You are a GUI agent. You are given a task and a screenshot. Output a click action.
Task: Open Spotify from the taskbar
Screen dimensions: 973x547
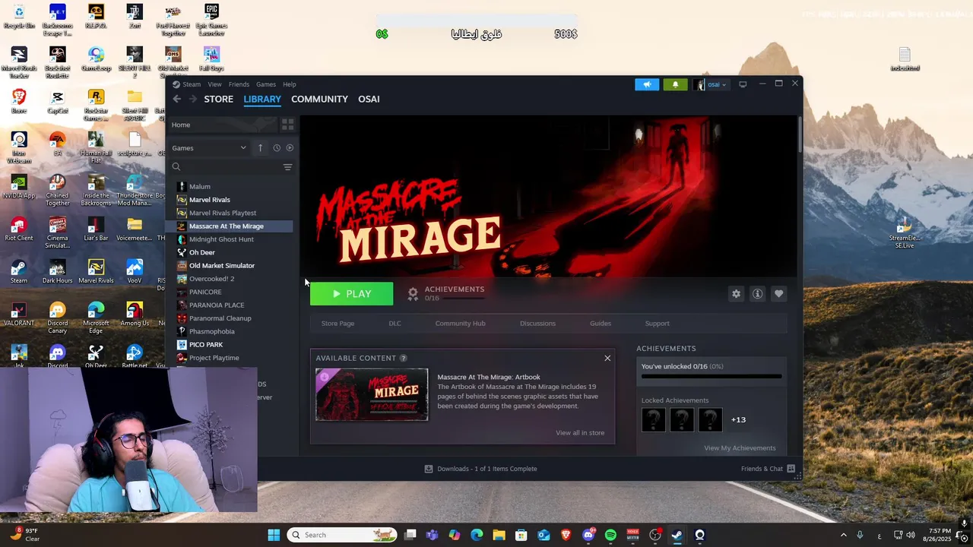pos(610,535)
